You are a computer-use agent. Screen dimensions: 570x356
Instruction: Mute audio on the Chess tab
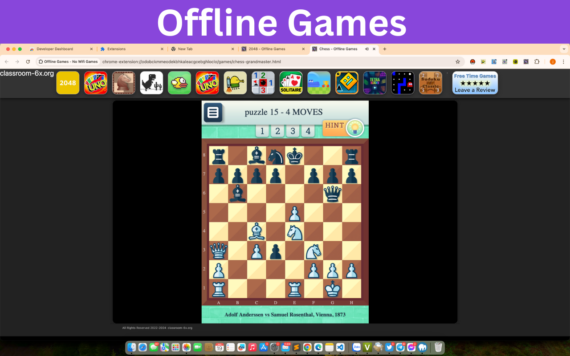pos(367,49)
